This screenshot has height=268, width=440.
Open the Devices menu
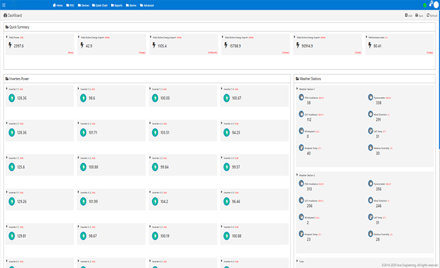click(x=83, y=5)
